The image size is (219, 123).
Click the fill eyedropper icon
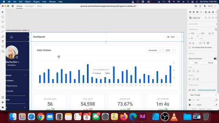(216, 100)
